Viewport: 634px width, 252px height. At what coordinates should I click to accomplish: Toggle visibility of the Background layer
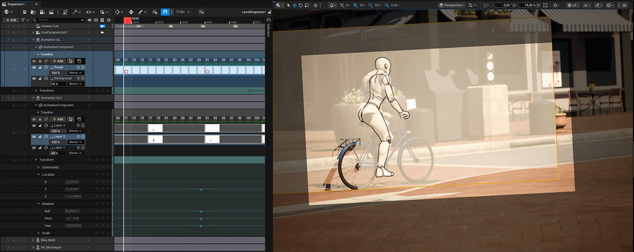tap(34, 79)
